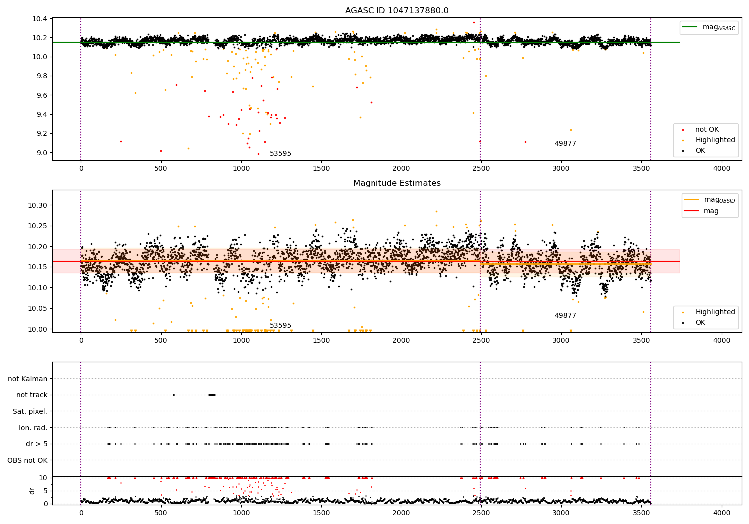The width and height of the screenshot is (749, 524).
Task: Click the '1500' x-tick under Magnitude Estimates plot
Action: pyautogui.click(x=321, y=340)
